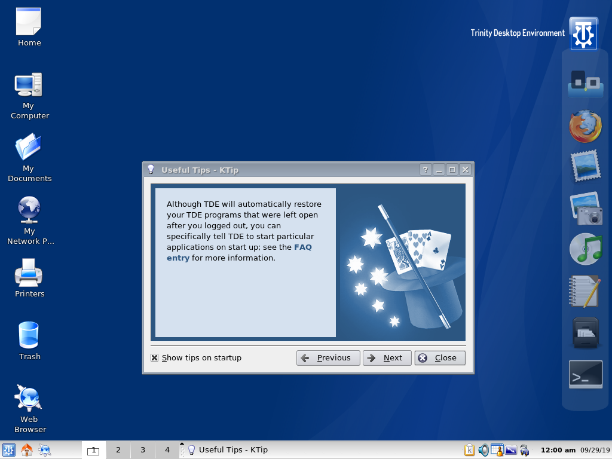Click the display settings tray icon
The height and width of the screenshot is (459, 612).
(x=511, y=450)
